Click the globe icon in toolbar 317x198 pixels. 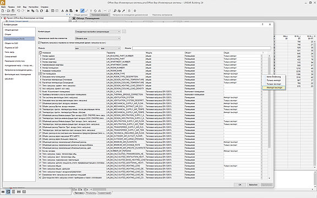pyautogui.click(x=135, y=10)
